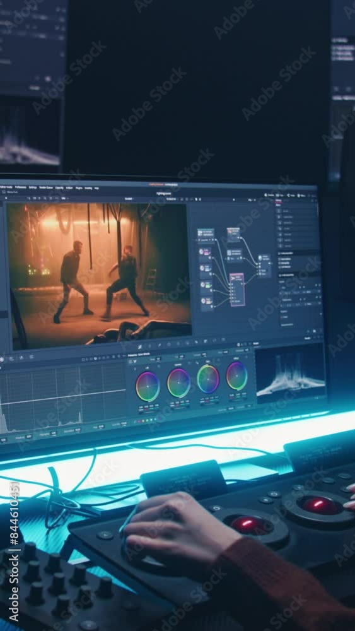Click the Gamma color wheel (second wheel)

pos(178,383)
